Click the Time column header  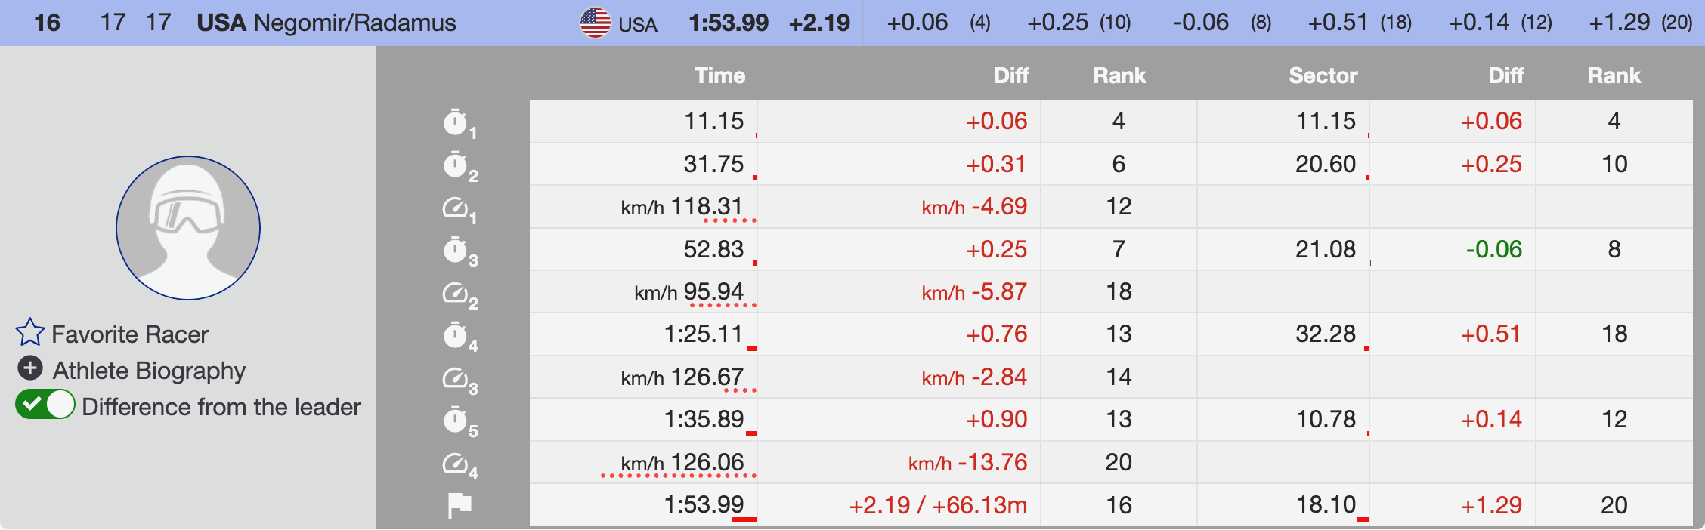pos(719,75)
